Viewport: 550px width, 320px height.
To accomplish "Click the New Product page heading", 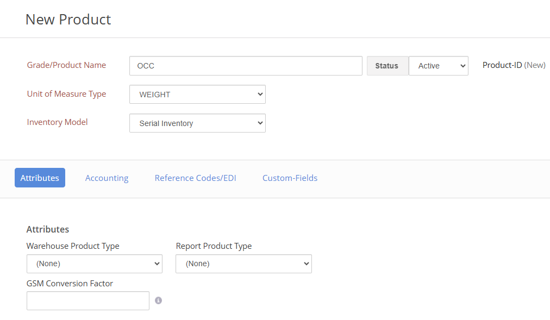I will click(68, 20).
